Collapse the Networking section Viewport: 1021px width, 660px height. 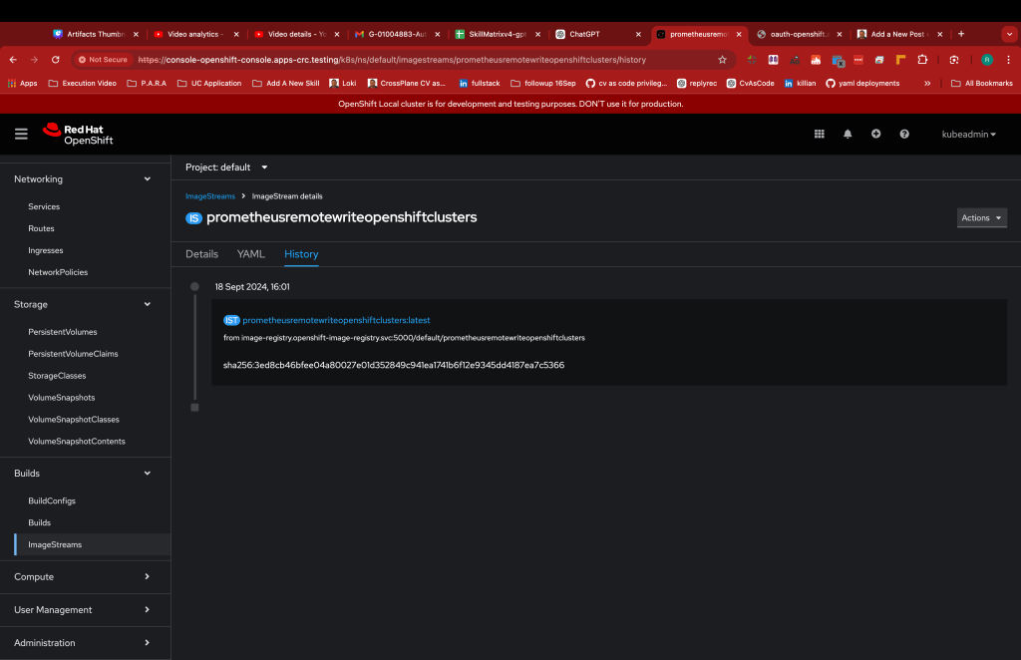tap(85, 179)
